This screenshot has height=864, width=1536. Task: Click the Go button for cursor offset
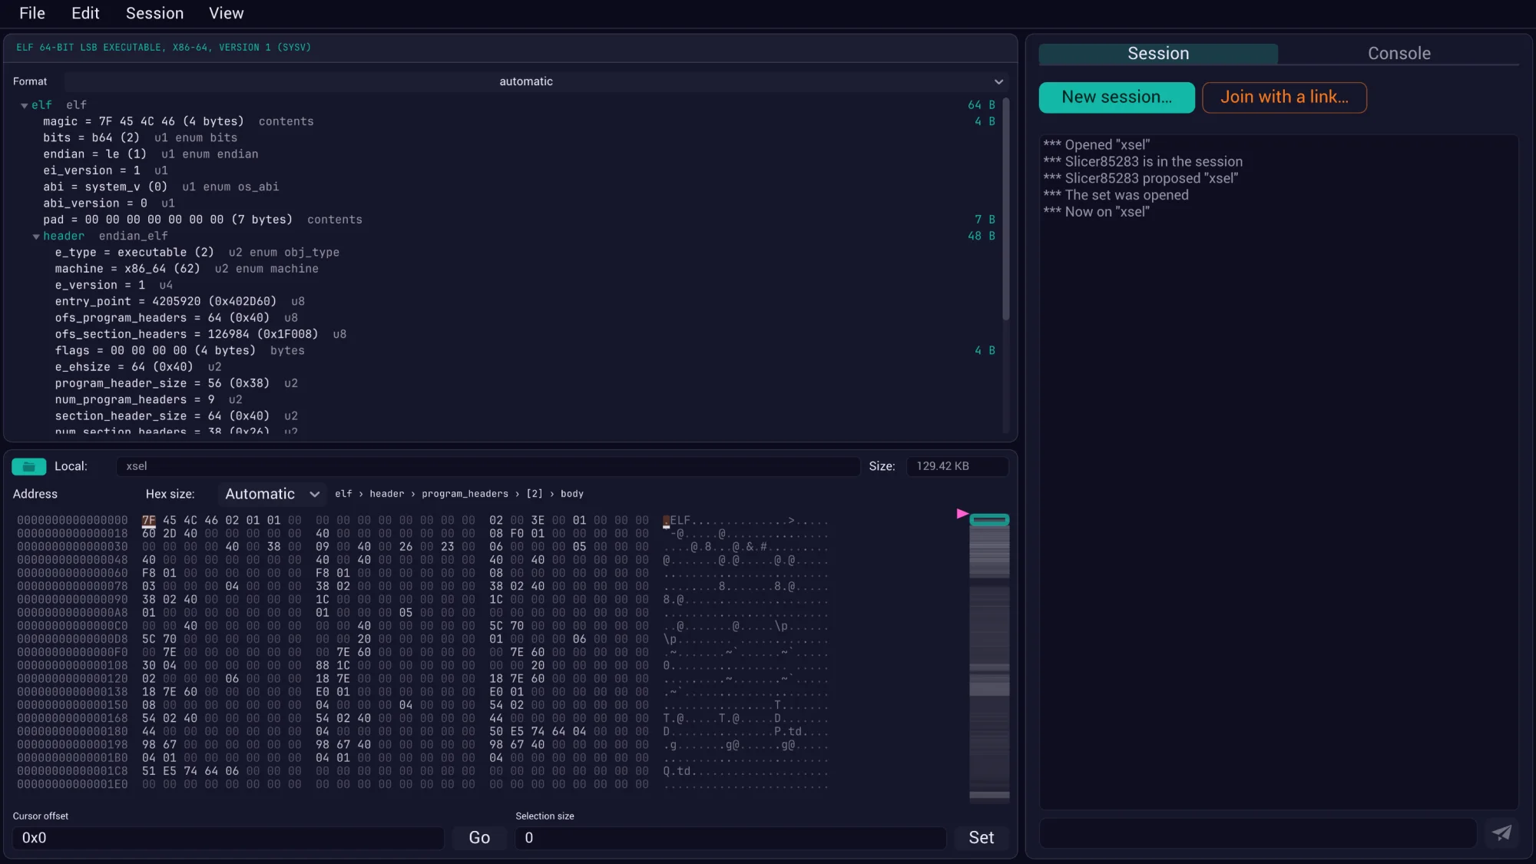[x=479, y=838]
